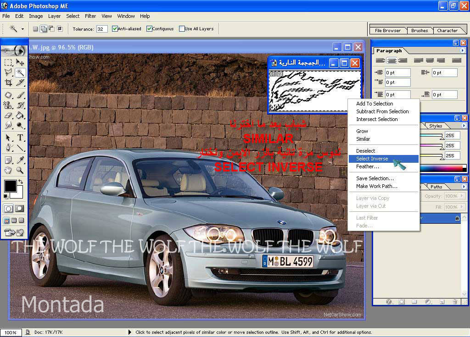Choose Feather... from the context menu
The width and height of the screenshot is (470, 337).
pos(384,166)
